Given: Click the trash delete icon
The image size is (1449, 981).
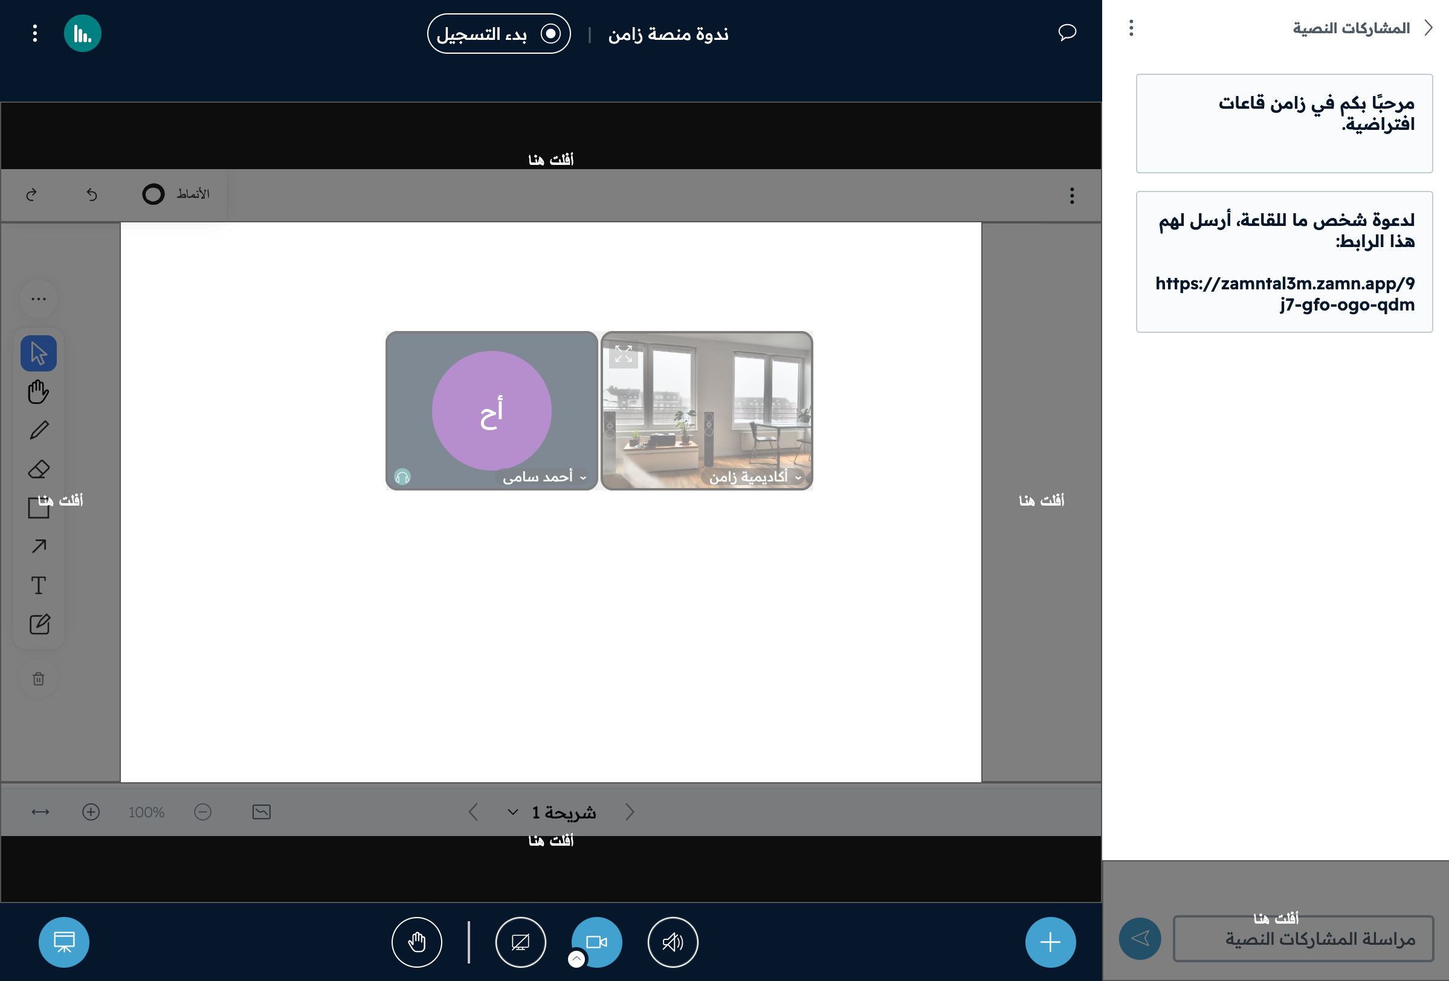Looking at the screenshot, I should click(39, 678).
